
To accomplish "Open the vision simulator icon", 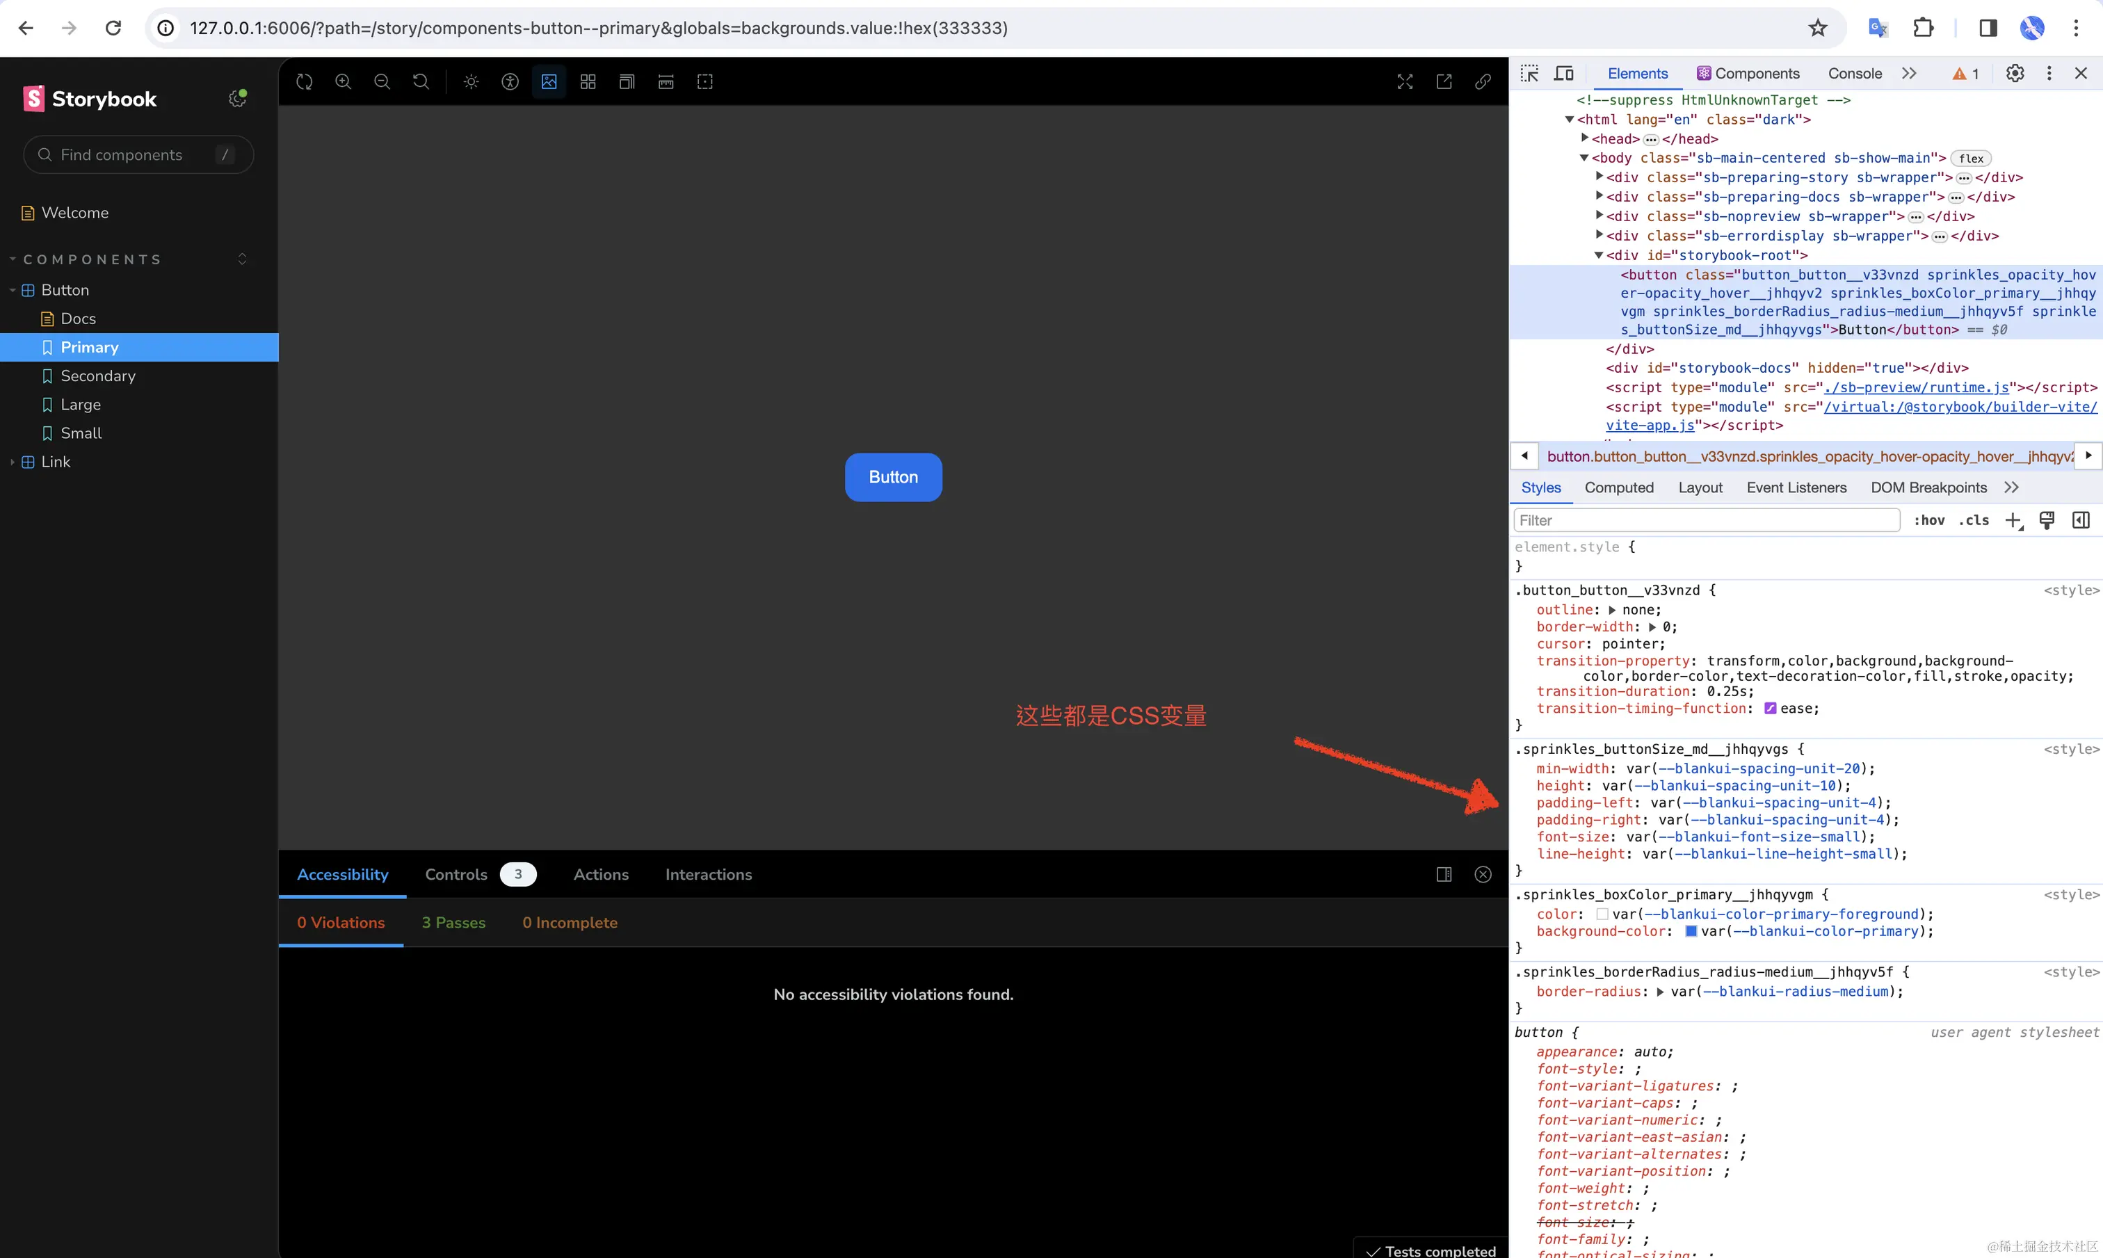I will tap(510, 81).
